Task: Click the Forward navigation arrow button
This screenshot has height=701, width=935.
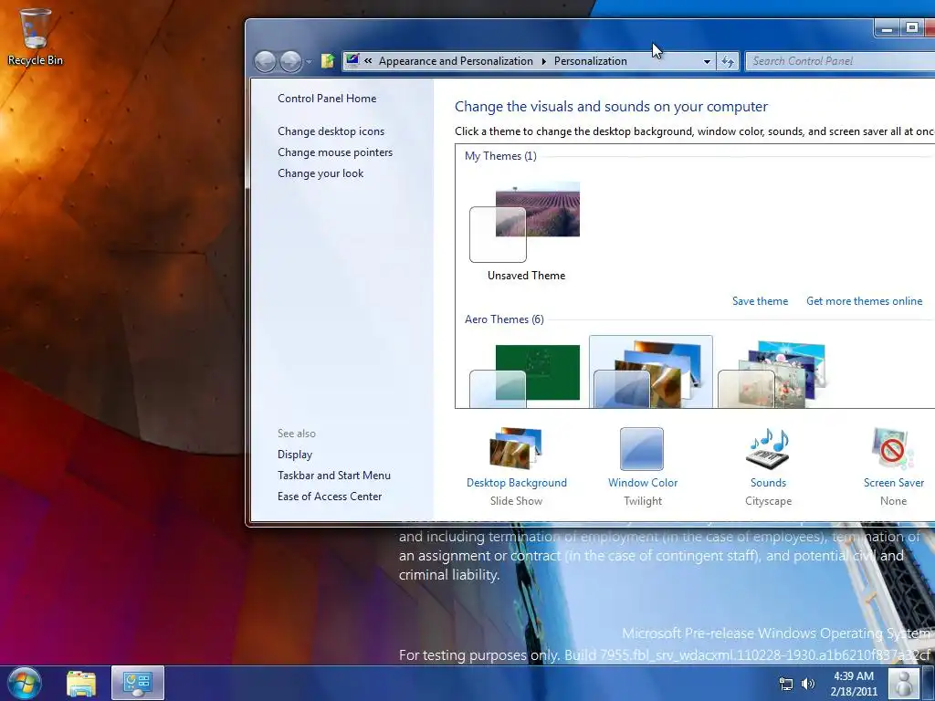Action: (290, 61)
